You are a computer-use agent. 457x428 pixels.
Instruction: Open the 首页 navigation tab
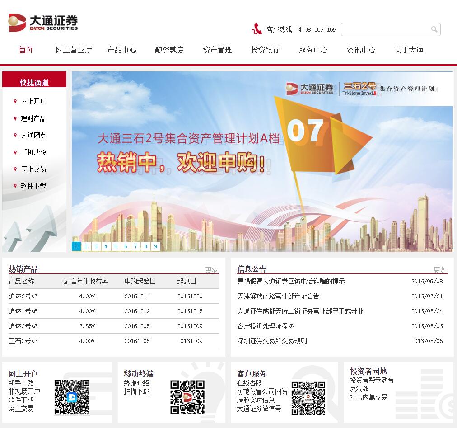click(x=26, y=50)
